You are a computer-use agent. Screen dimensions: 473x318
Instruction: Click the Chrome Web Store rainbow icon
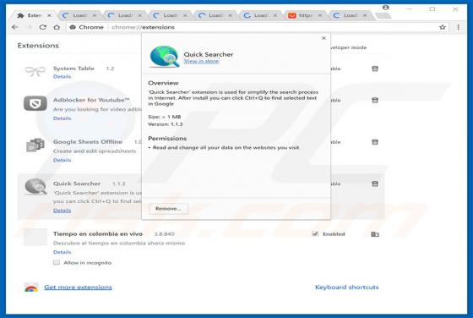(31, 288)
